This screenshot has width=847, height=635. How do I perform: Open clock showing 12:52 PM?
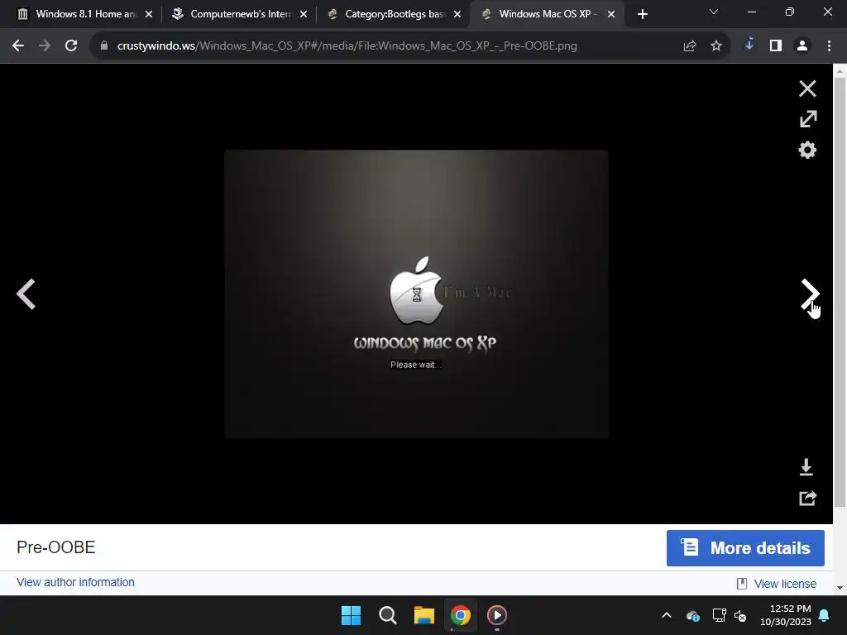tap(786, 615)
